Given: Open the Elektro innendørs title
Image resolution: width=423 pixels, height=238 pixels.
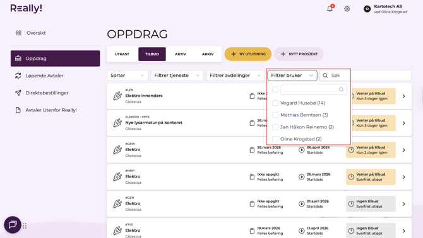Looking at the screenshot, I should [x=144, y=96].
